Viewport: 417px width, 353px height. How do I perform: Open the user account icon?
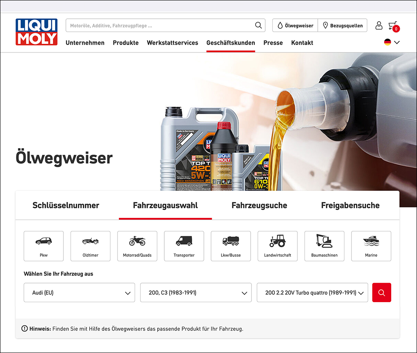[x=379, y=25]
